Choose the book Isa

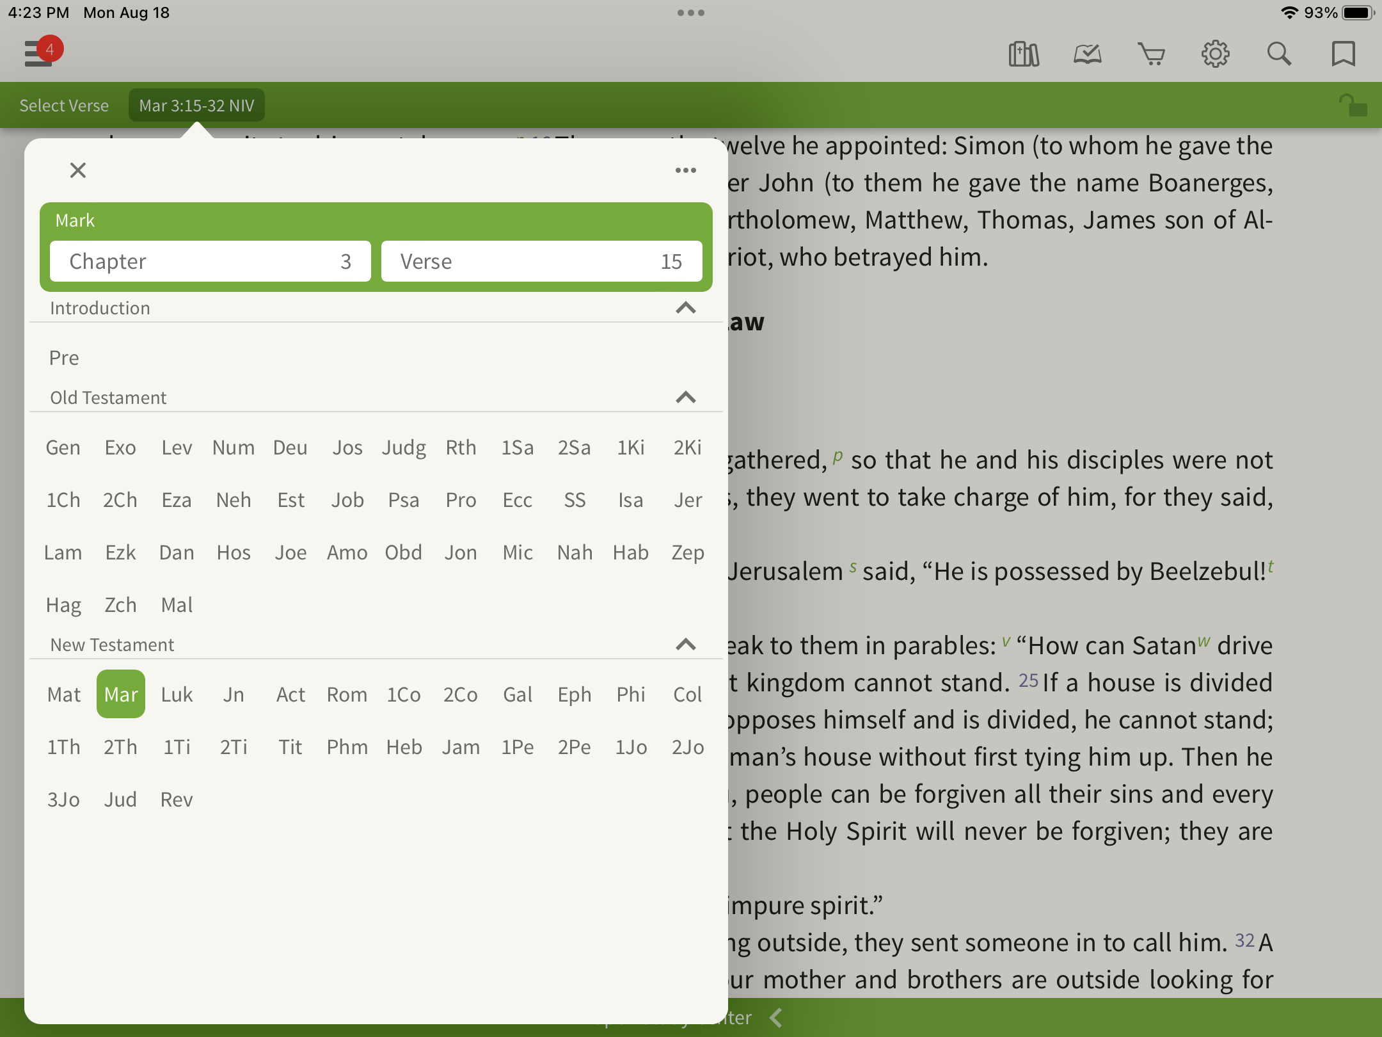pos(631,500)
